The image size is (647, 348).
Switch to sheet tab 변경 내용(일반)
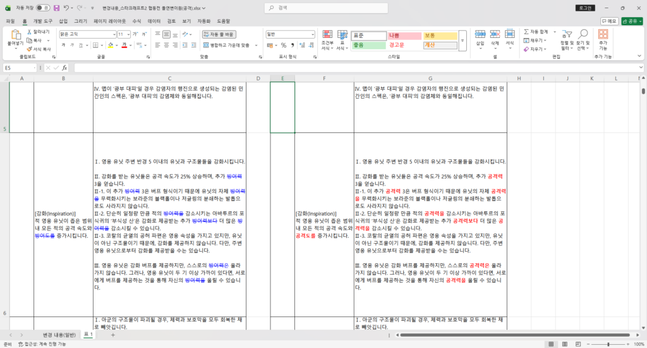click(x=59, y=335)
